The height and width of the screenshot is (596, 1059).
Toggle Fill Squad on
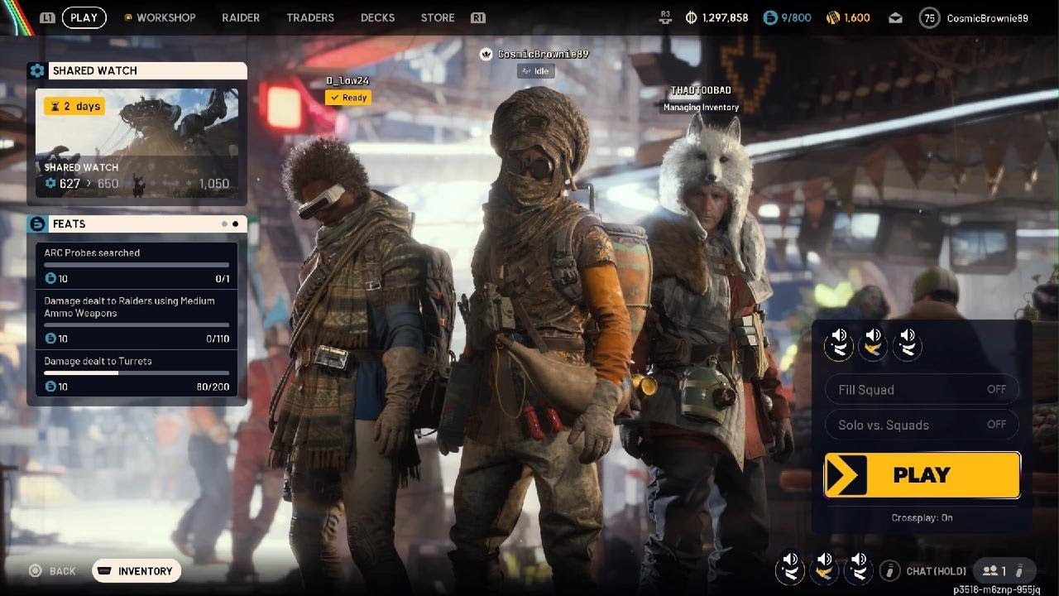[922, 389]
